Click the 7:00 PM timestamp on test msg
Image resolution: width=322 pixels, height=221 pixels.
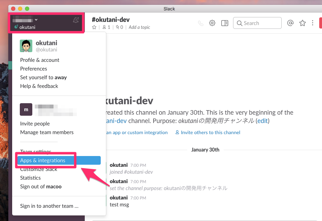[138, 198]
